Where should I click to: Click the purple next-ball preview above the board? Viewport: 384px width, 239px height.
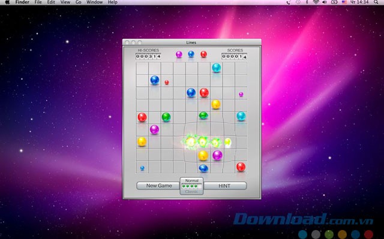pyautogui.click(x=179, y=55)
